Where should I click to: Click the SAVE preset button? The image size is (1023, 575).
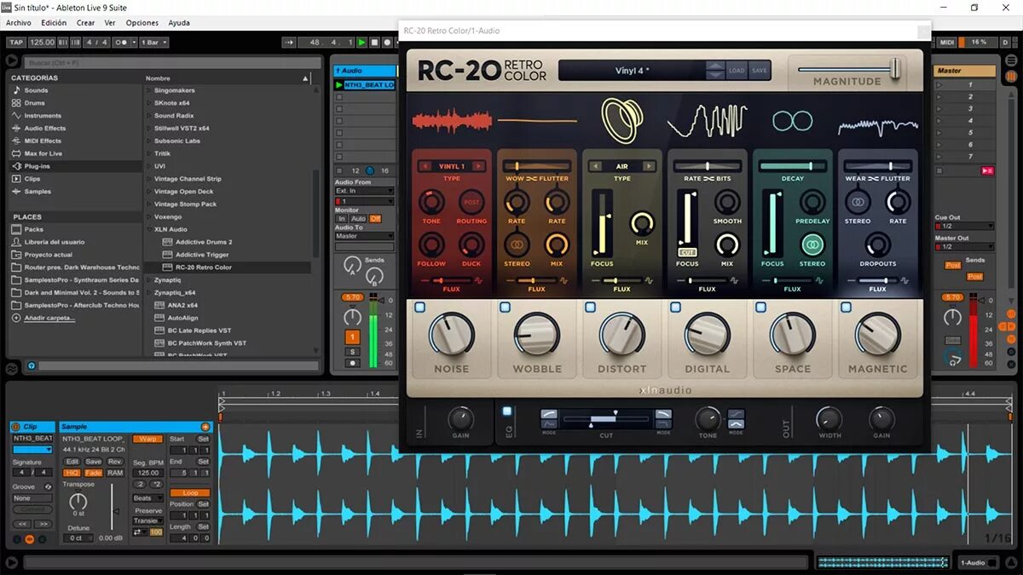tap(760, 71)
